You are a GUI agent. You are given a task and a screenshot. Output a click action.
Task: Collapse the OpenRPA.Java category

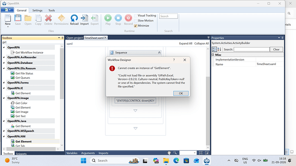click(x=4, y=121)
